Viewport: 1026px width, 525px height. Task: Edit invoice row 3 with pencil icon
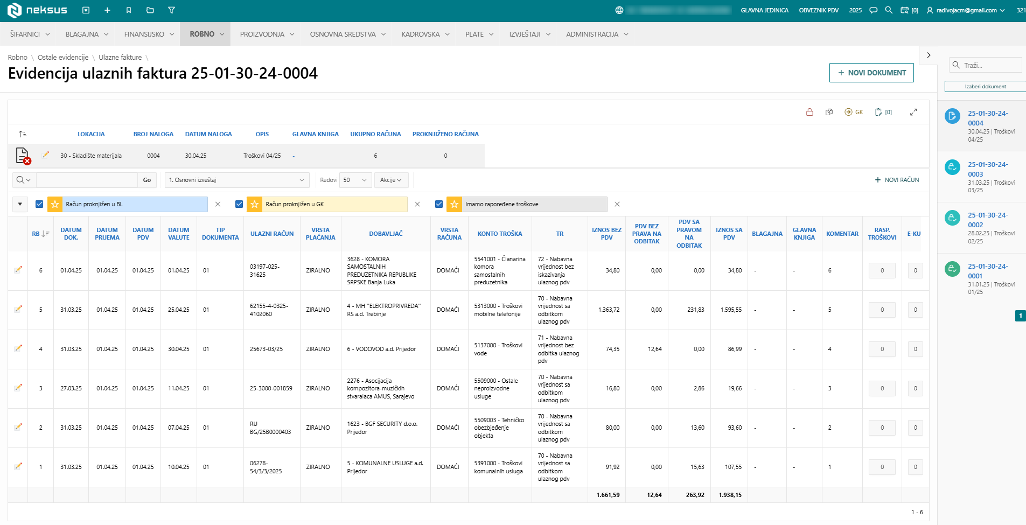tap(18, 387)
